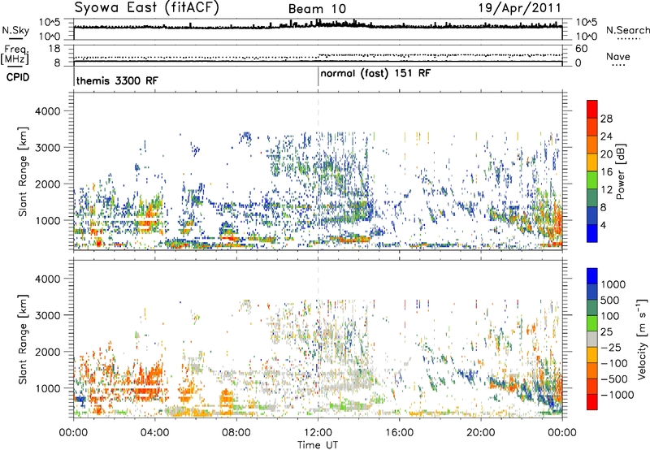Select the 'Freq. [MHz]' axis label
Viewport: 650px width, 450px height.
(x=15, y=55)
